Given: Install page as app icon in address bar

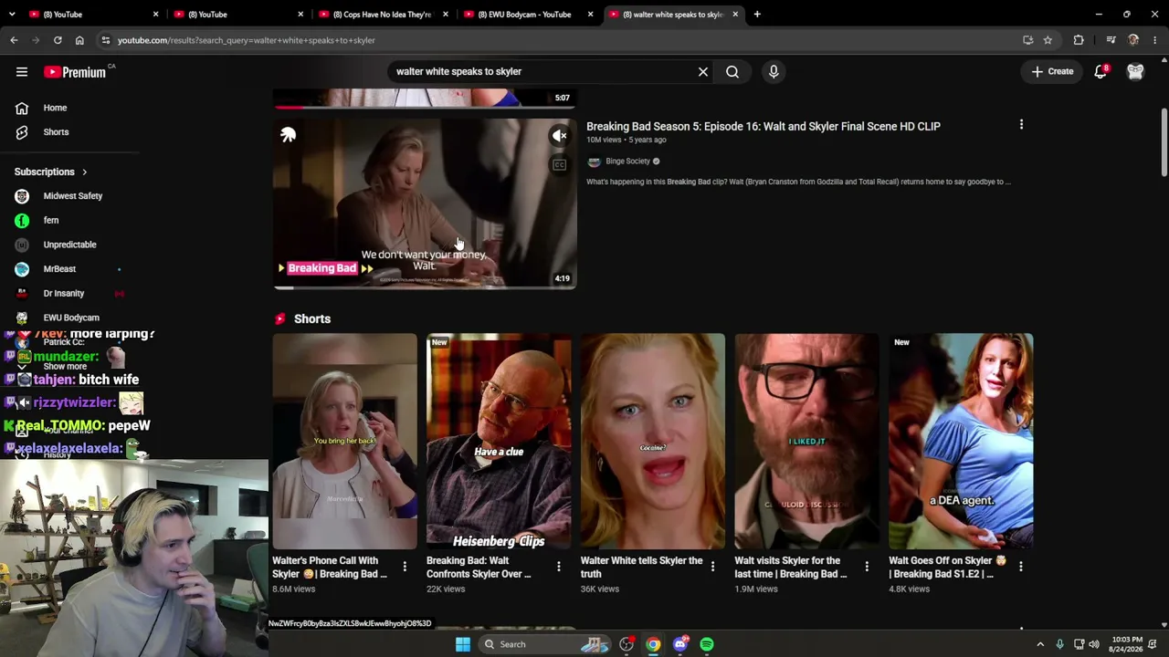Looking at the screenshot, I should pyautogui.click(x=1027, y=40).
